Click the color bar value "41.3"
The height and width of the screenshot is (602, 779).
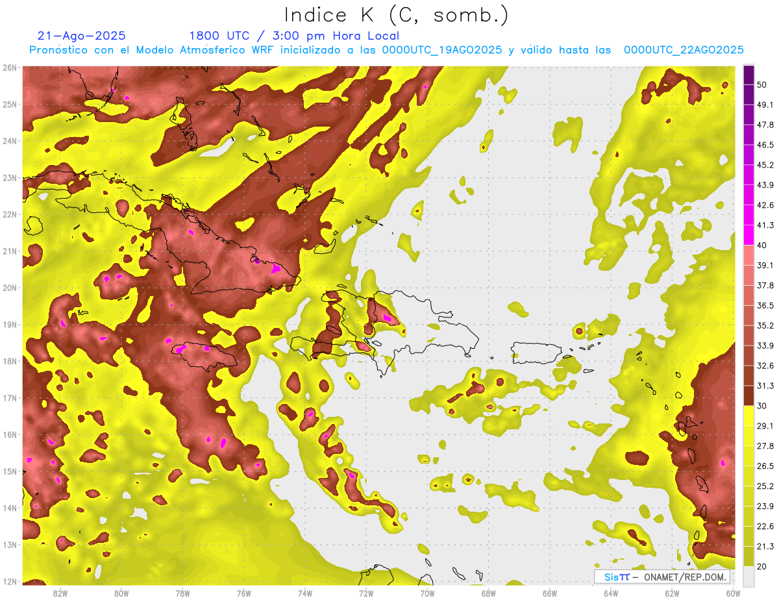coord(765,225)
